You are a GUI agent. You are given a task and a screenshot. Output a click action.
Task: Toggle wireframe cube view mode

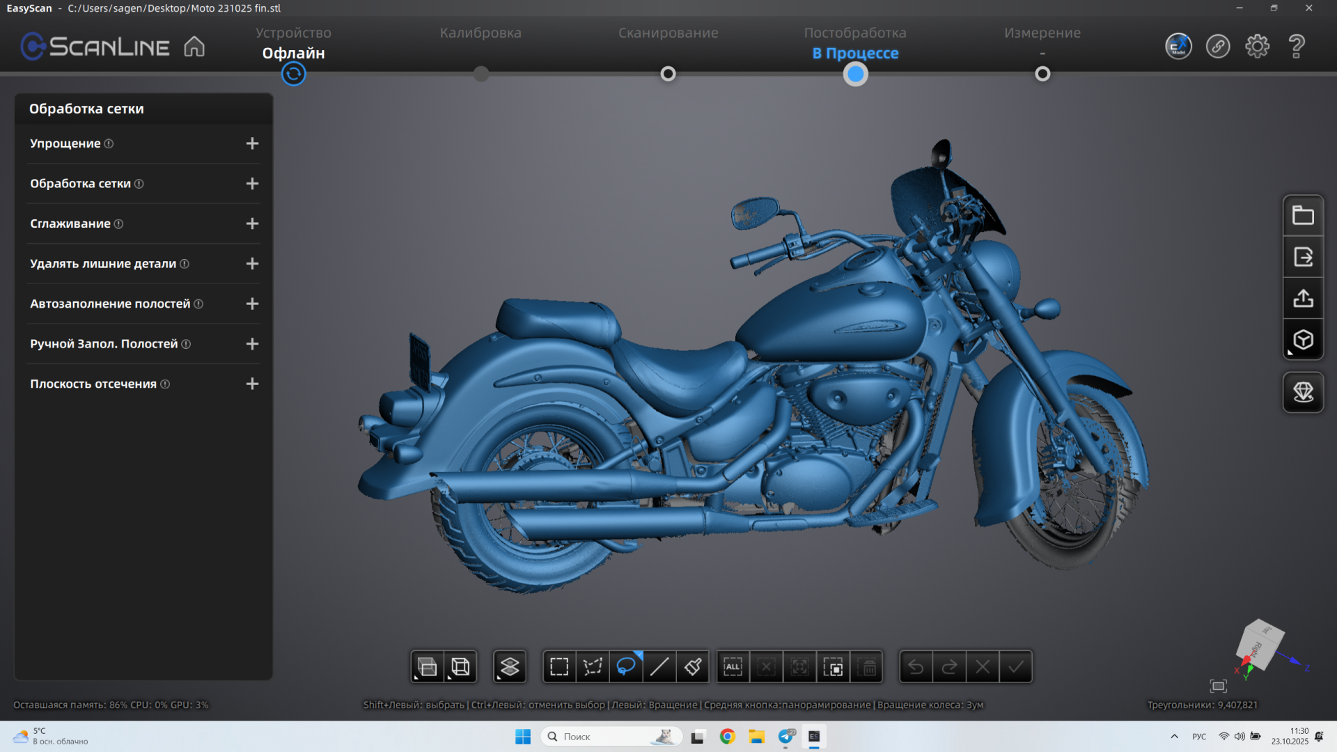[460, 667]
